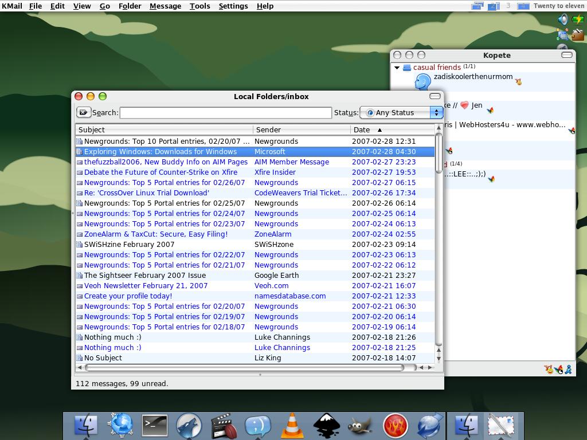Click the speaker volume tray icon
The width and height of the screenshot is (587, 440).
[x=562, y=19]
